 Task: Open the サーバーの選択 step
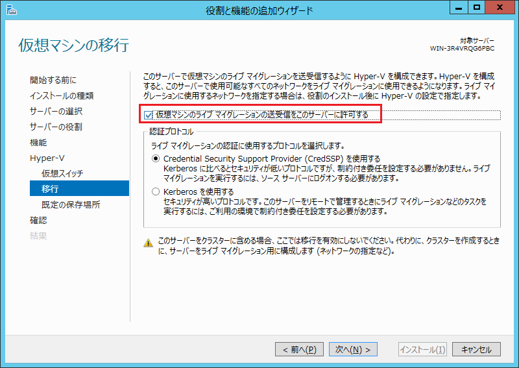pos(56,111)
